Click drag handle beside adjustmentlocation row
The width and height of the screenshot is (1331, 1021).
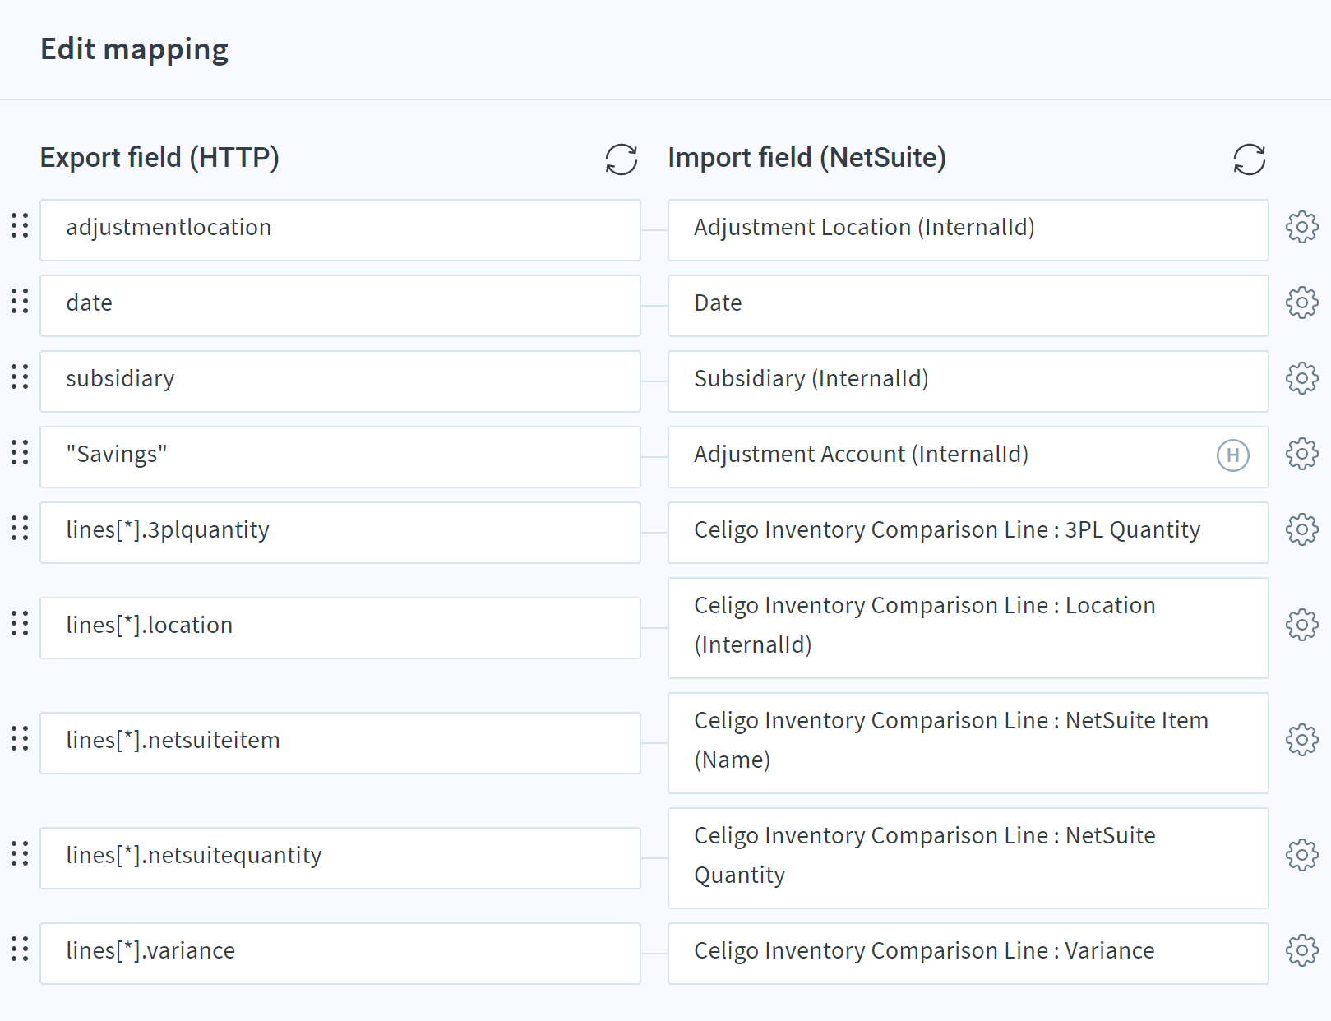point(20,226)
